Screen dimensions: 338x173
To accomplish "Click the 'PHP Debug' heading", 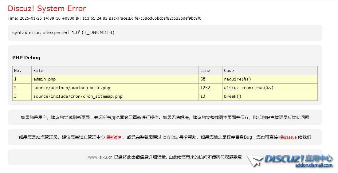I will point(26,58).
